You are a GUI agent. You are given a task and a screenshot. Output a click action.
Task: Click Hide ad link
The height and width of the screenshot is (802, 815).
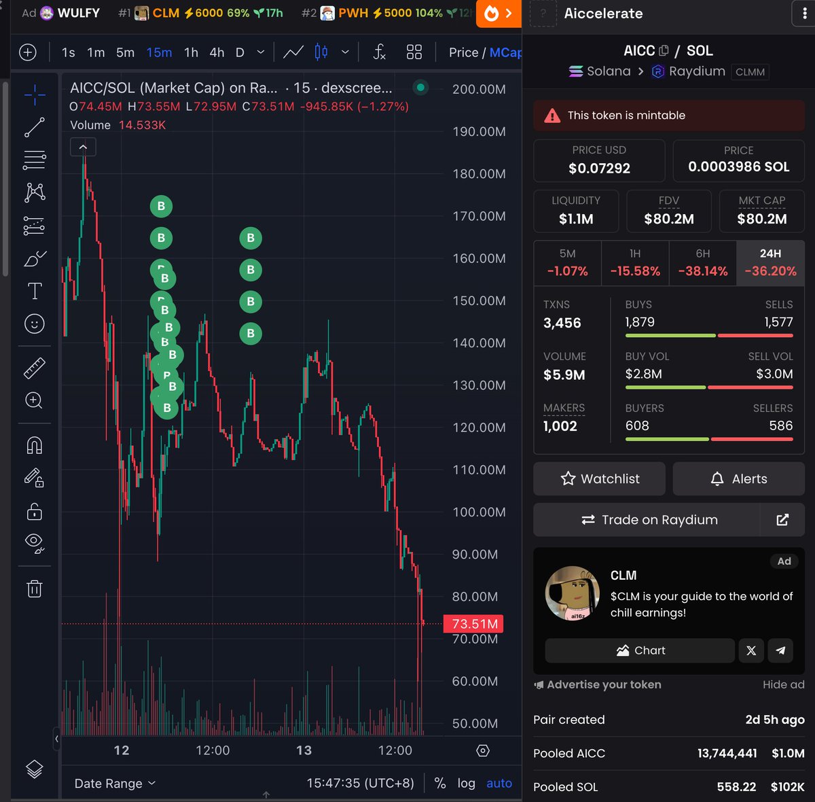[x=783, y=684]
